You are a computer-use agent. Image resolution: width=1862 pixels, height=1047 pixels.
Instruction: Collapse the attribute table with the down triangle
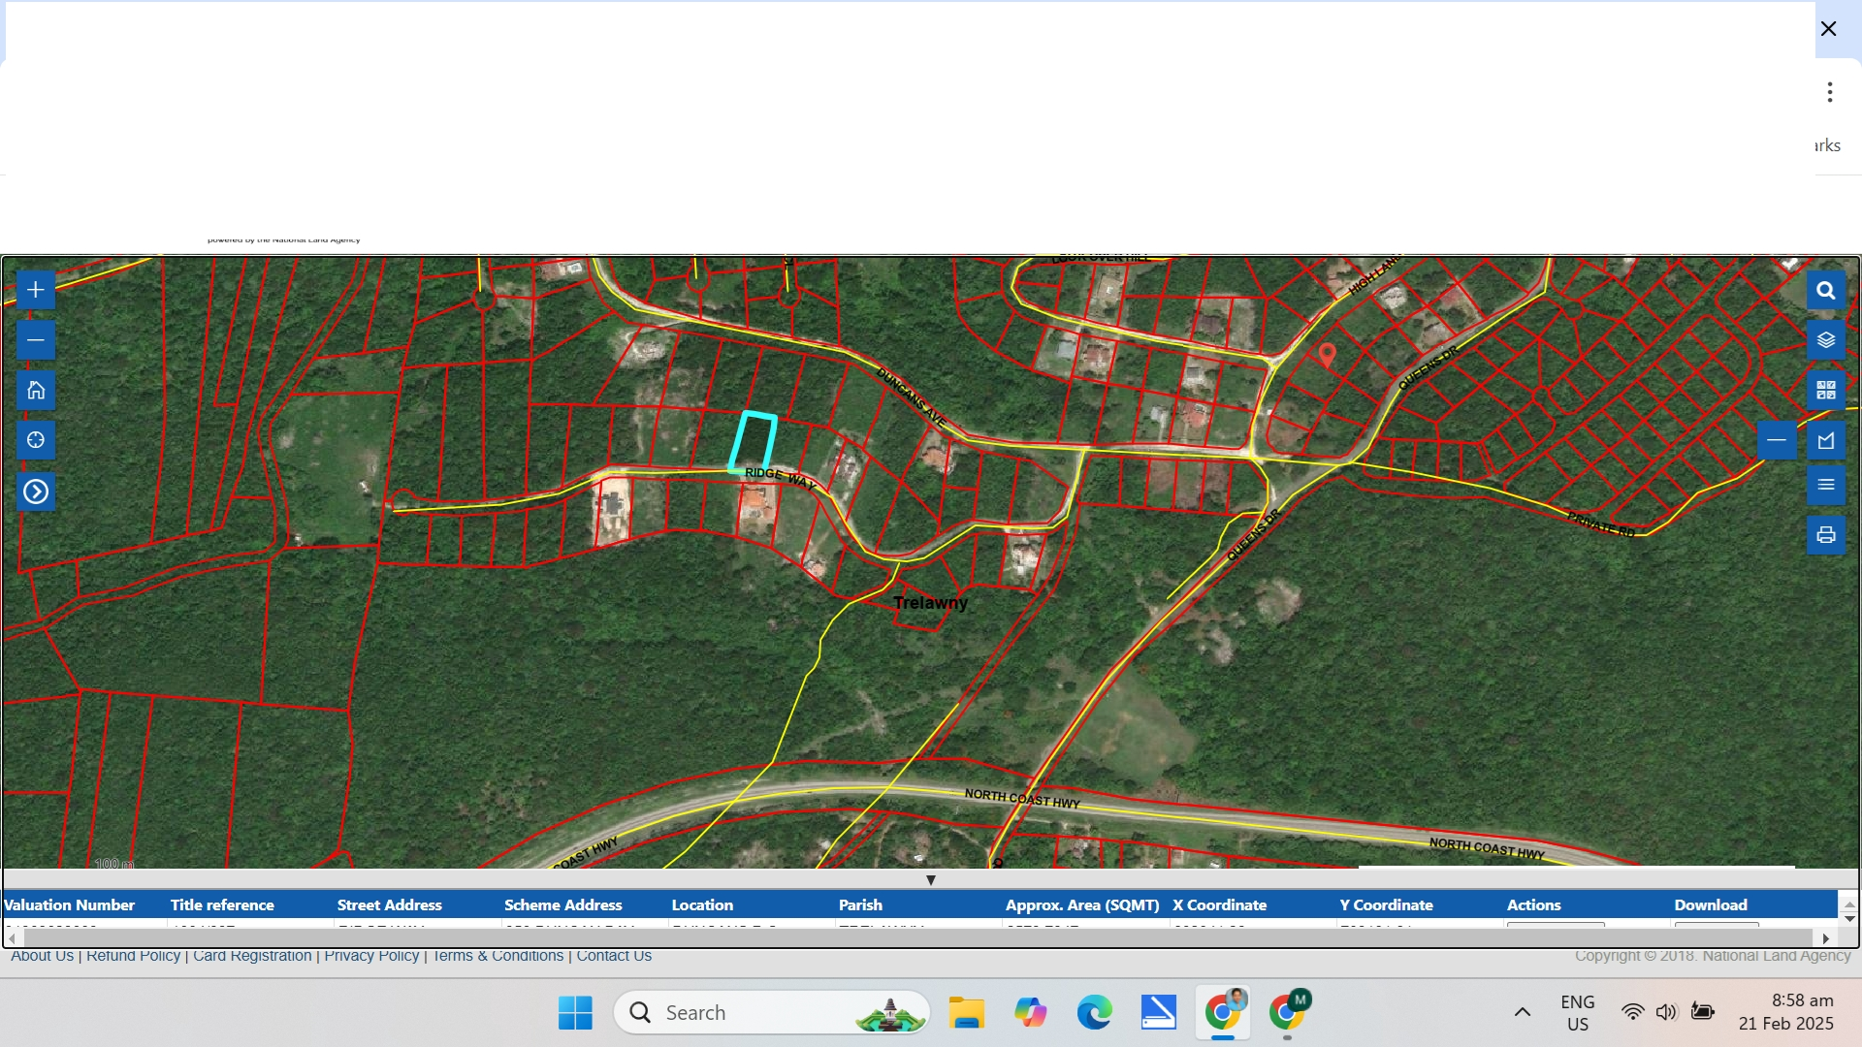pyautogui.click(x=931, y=880)
